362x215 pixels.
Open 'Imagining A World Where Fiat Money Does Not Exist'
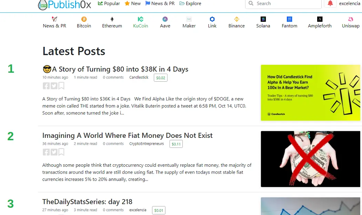[128, 135]
